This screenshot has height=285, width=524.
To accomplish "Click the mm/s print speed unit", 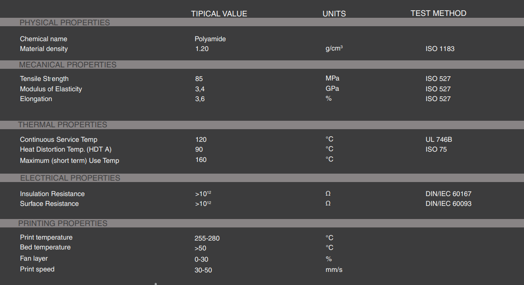I will [x=334, y=270].
